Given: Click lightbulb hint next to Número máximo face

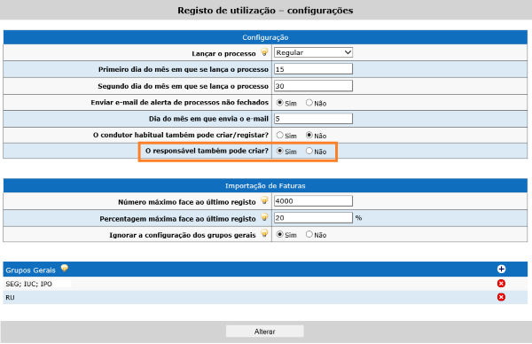Looking at the screenshot, I should coord(264,200).
